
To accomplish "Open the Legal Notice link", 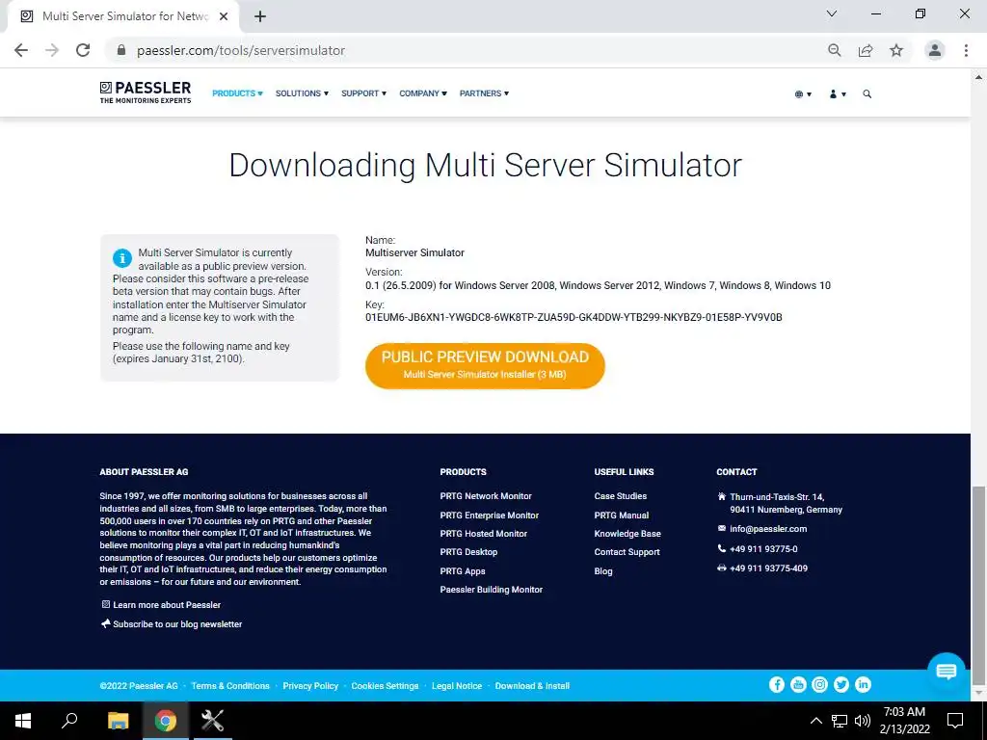I will pyautogui.click(x=456, y=686).
